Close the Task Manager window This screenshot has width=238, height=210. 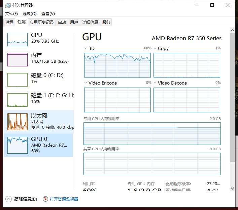coord(227,5)
